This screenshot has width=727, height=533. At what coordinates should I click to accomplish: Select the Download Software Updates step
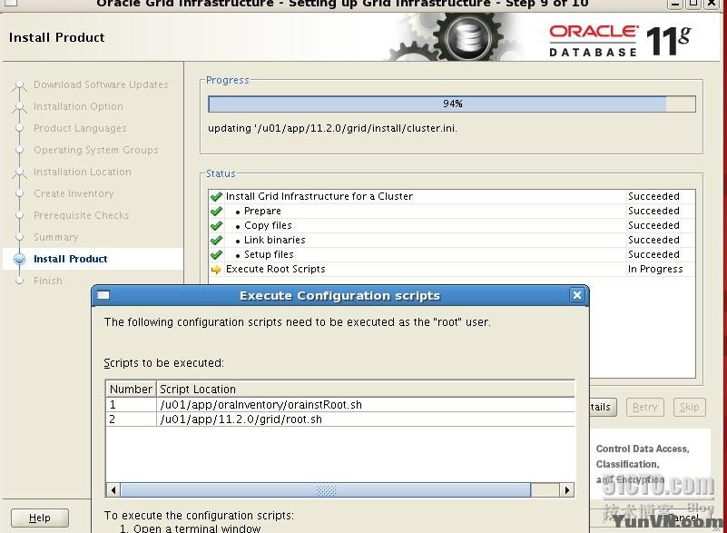coord(101,84)
